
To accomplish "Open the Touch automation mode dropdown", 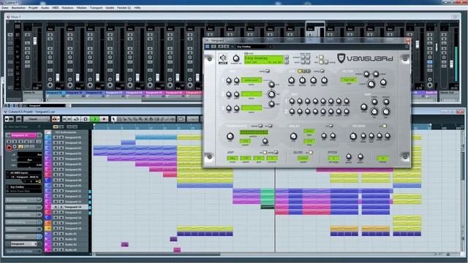I will [37, 119].
